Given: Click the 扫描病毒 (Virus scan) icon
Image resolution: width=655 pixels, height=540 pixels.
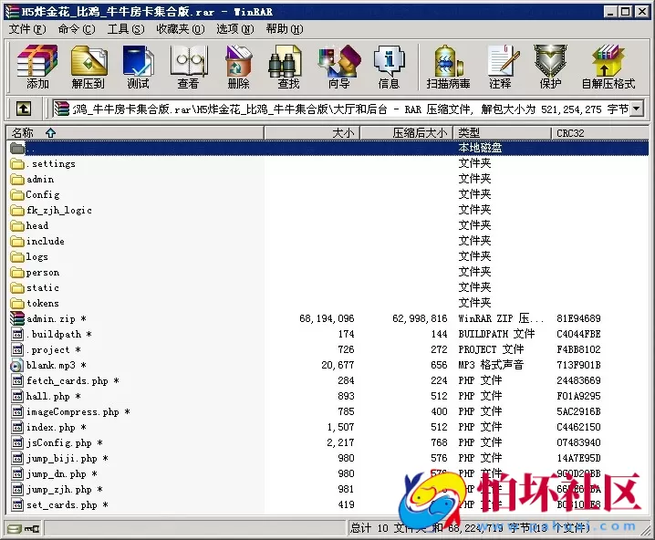Looking at the screenshot, I should click(448, 67).
